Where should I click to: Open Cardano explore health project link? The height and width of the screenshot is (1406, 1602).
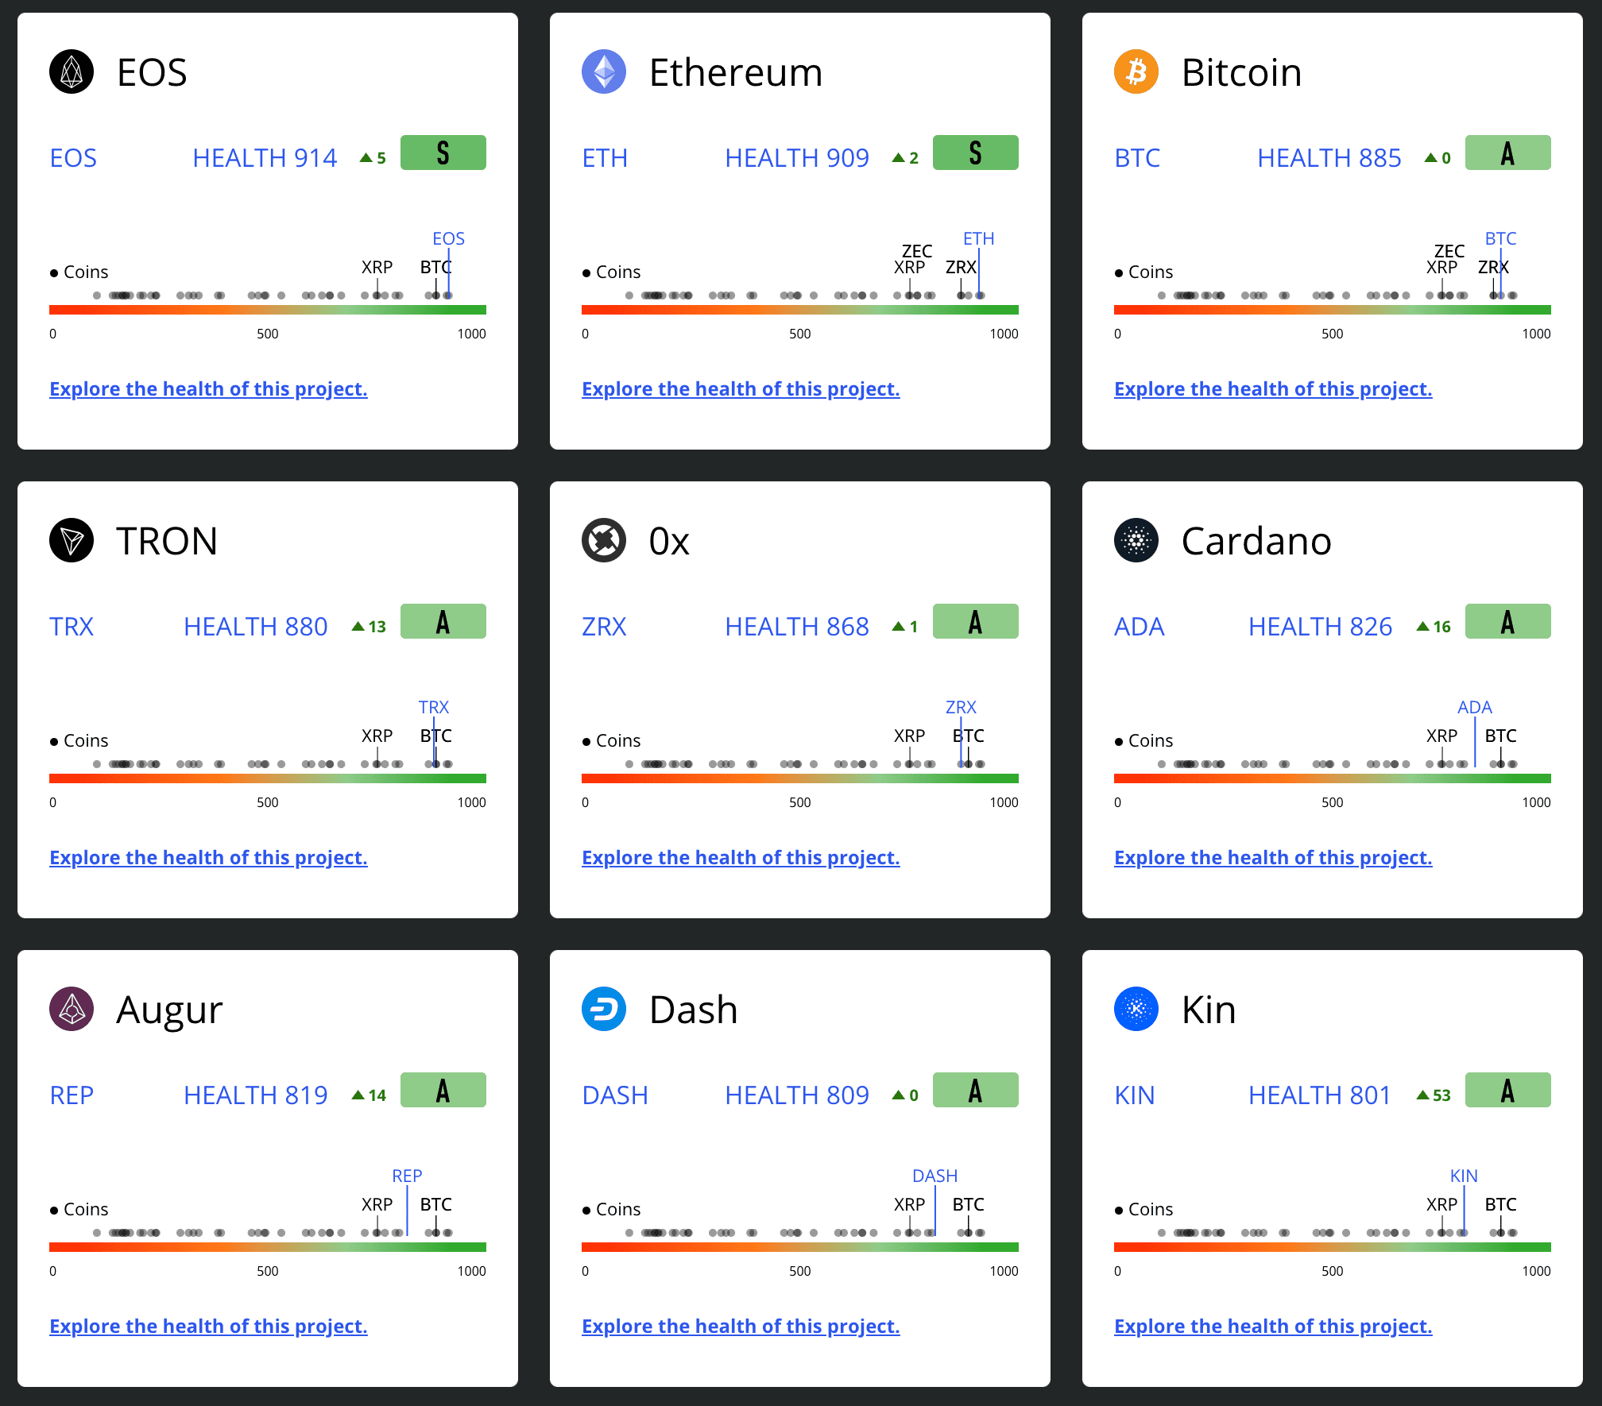pos(1273,858)
